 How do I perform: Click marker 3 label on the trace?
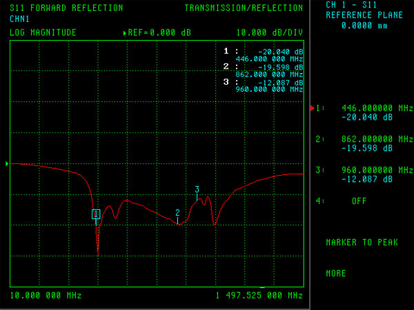197,189
